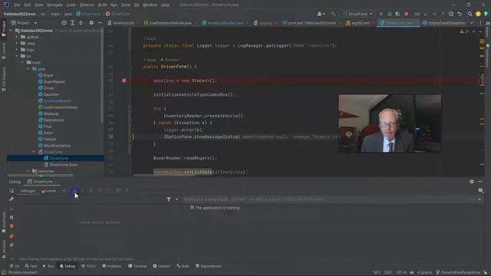Switch to Console tab in Debug panel
Image resolution: width=491 pixels, height=276 pixels.
49,191
